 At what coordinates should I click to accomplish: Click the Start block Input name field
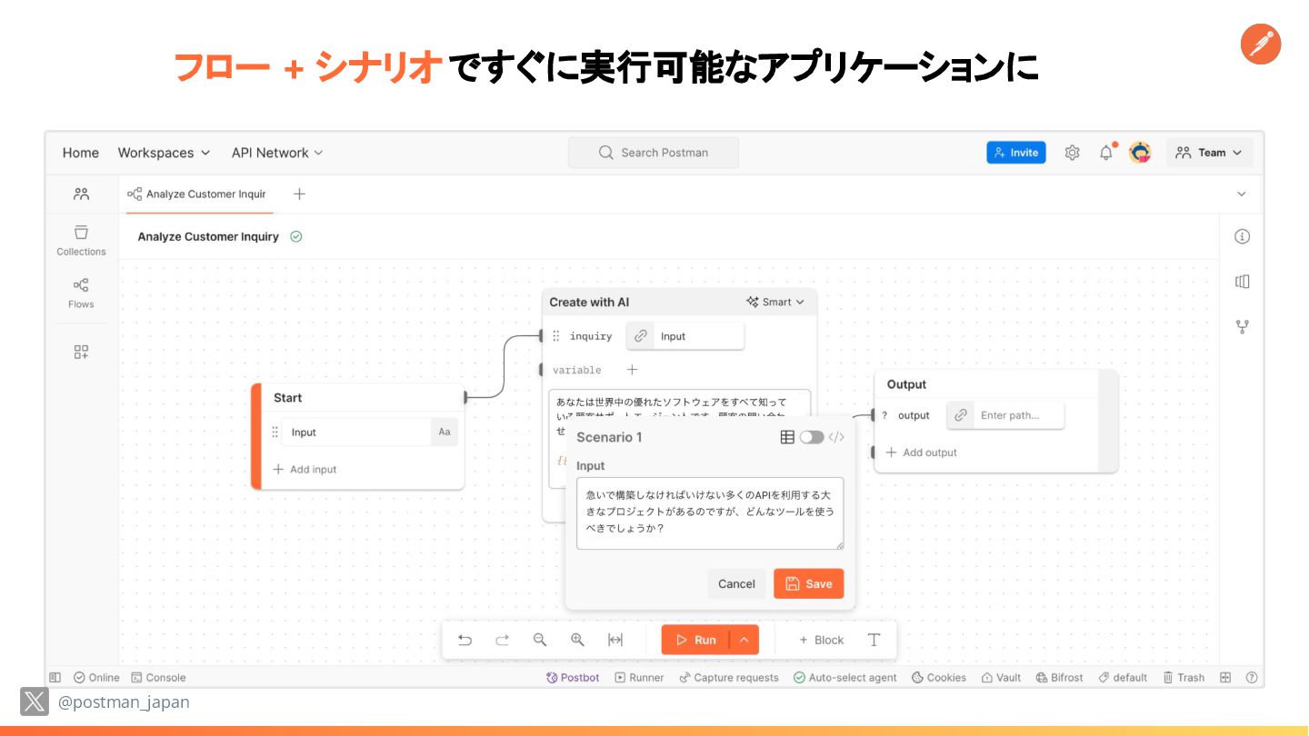(x=356, y=433)
